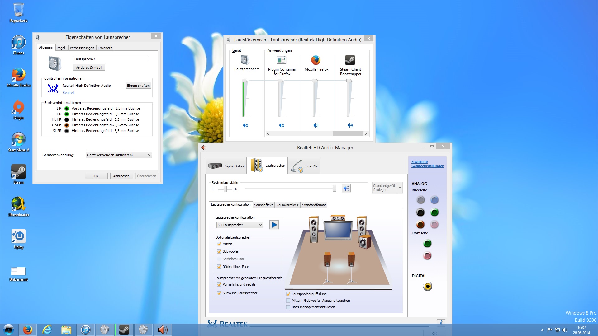Switch to the Soundeffekt tab
Screen dimensions: 598x336
(263, 205)
